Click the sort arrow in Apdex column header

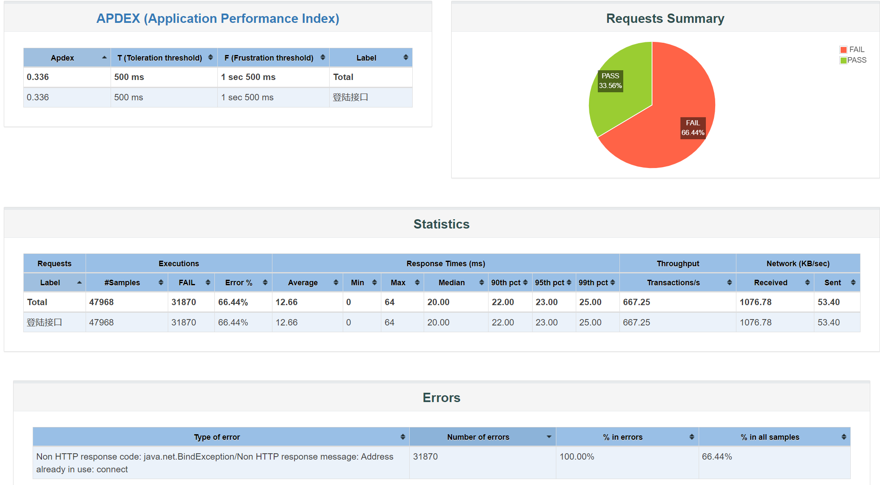(104, 58)
